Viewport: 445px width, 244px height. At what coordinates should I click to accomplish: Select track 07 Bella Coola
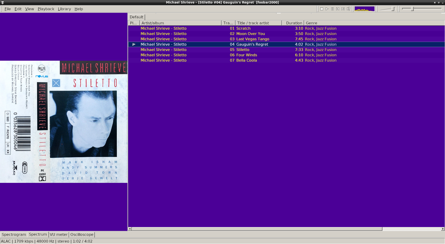(x=286, y=60)
